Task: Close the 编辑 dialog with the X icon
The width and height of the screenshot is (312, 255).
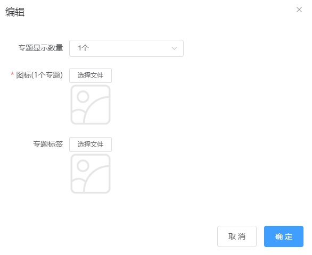Action: [299, 10]
